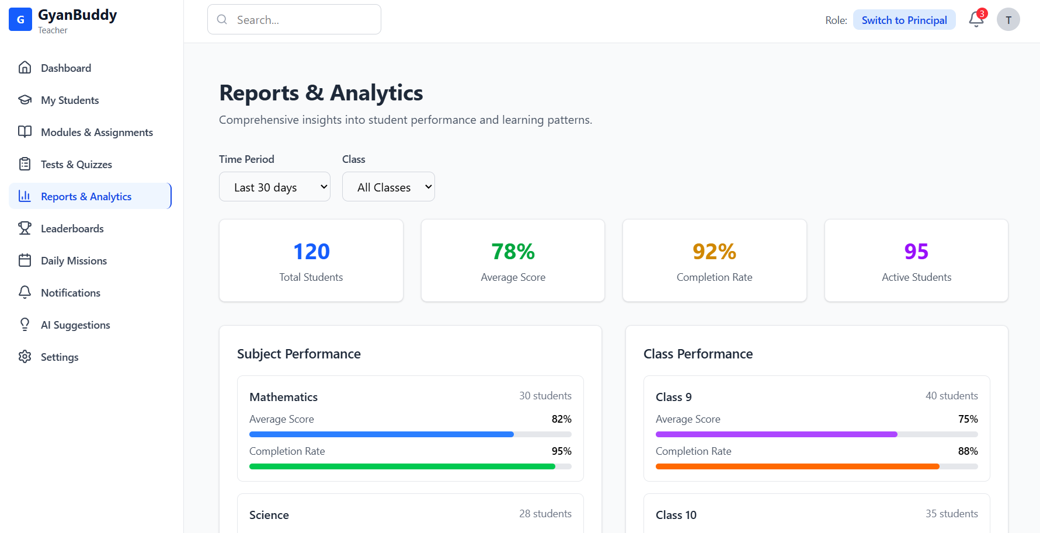Click the Leaderboards trophy icon

[25, 228]
